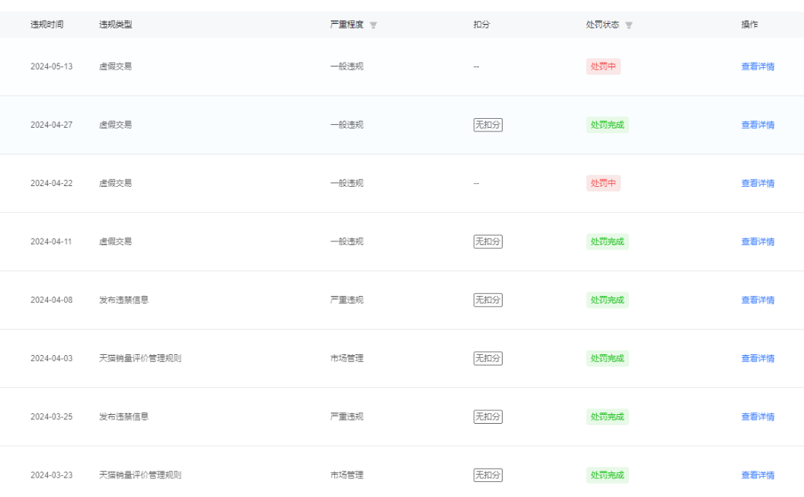Select the 无扣分 tag in the 2024-04-08 row
The width and height of the screenshot is (804, 497).
(488, 300)
